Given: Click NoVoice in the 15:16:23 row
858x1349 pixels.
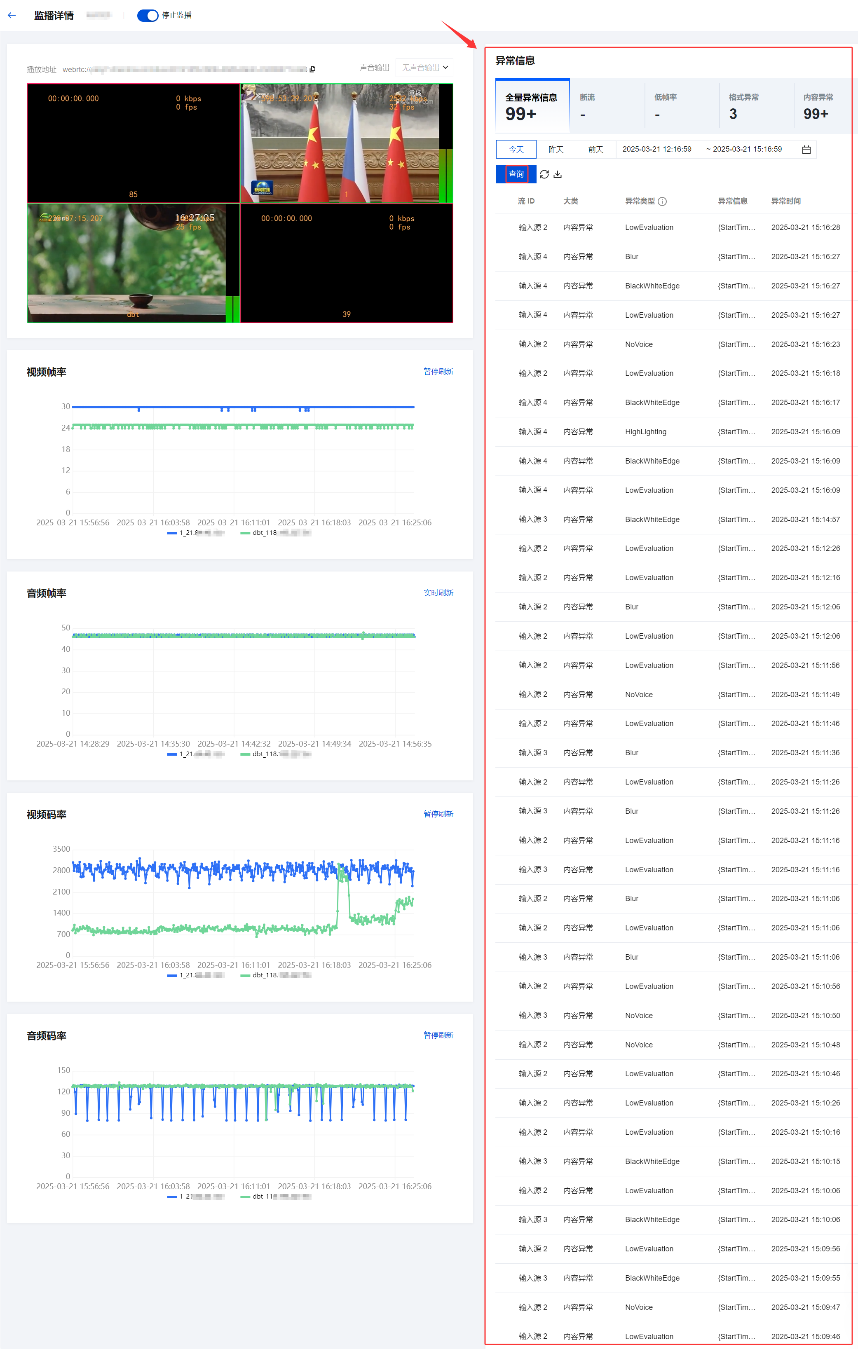Looking at the screenshot, I should [639, 344].
